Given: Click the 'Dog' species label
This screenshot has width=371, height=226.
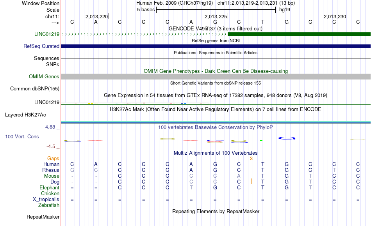Looking at the screenshot, I should [x=55, y=182].
